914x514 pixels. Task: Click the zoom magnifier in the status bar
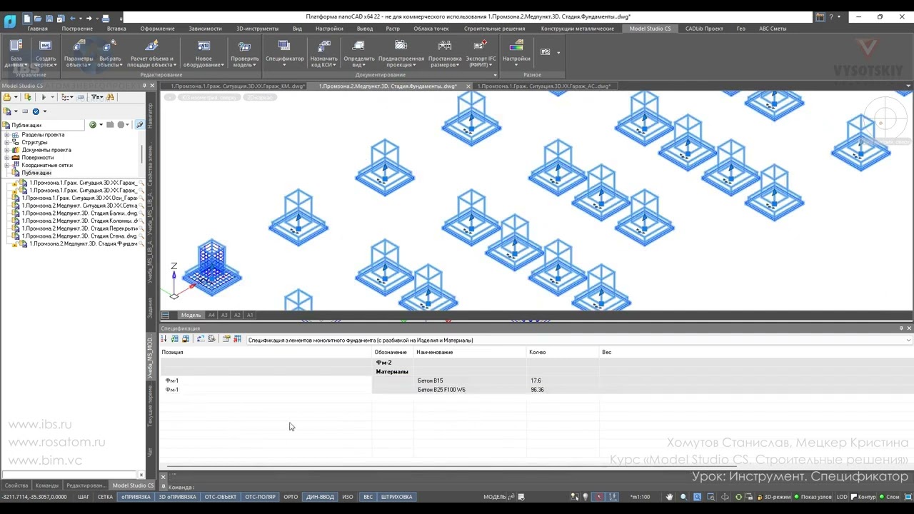(683, 497)
